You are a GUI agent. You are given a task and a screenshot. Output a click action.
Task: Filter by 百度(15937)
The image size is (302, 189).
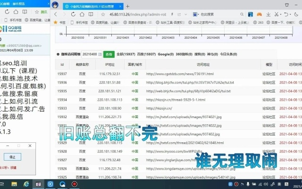(146, 54)
